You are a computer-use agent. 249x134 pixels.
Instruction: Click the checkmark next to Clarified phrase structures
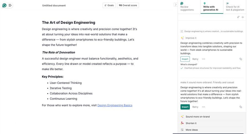click(182, 68)
